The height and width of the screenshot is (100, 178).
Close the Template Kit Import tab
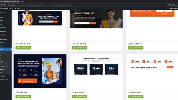coord(19,2)
